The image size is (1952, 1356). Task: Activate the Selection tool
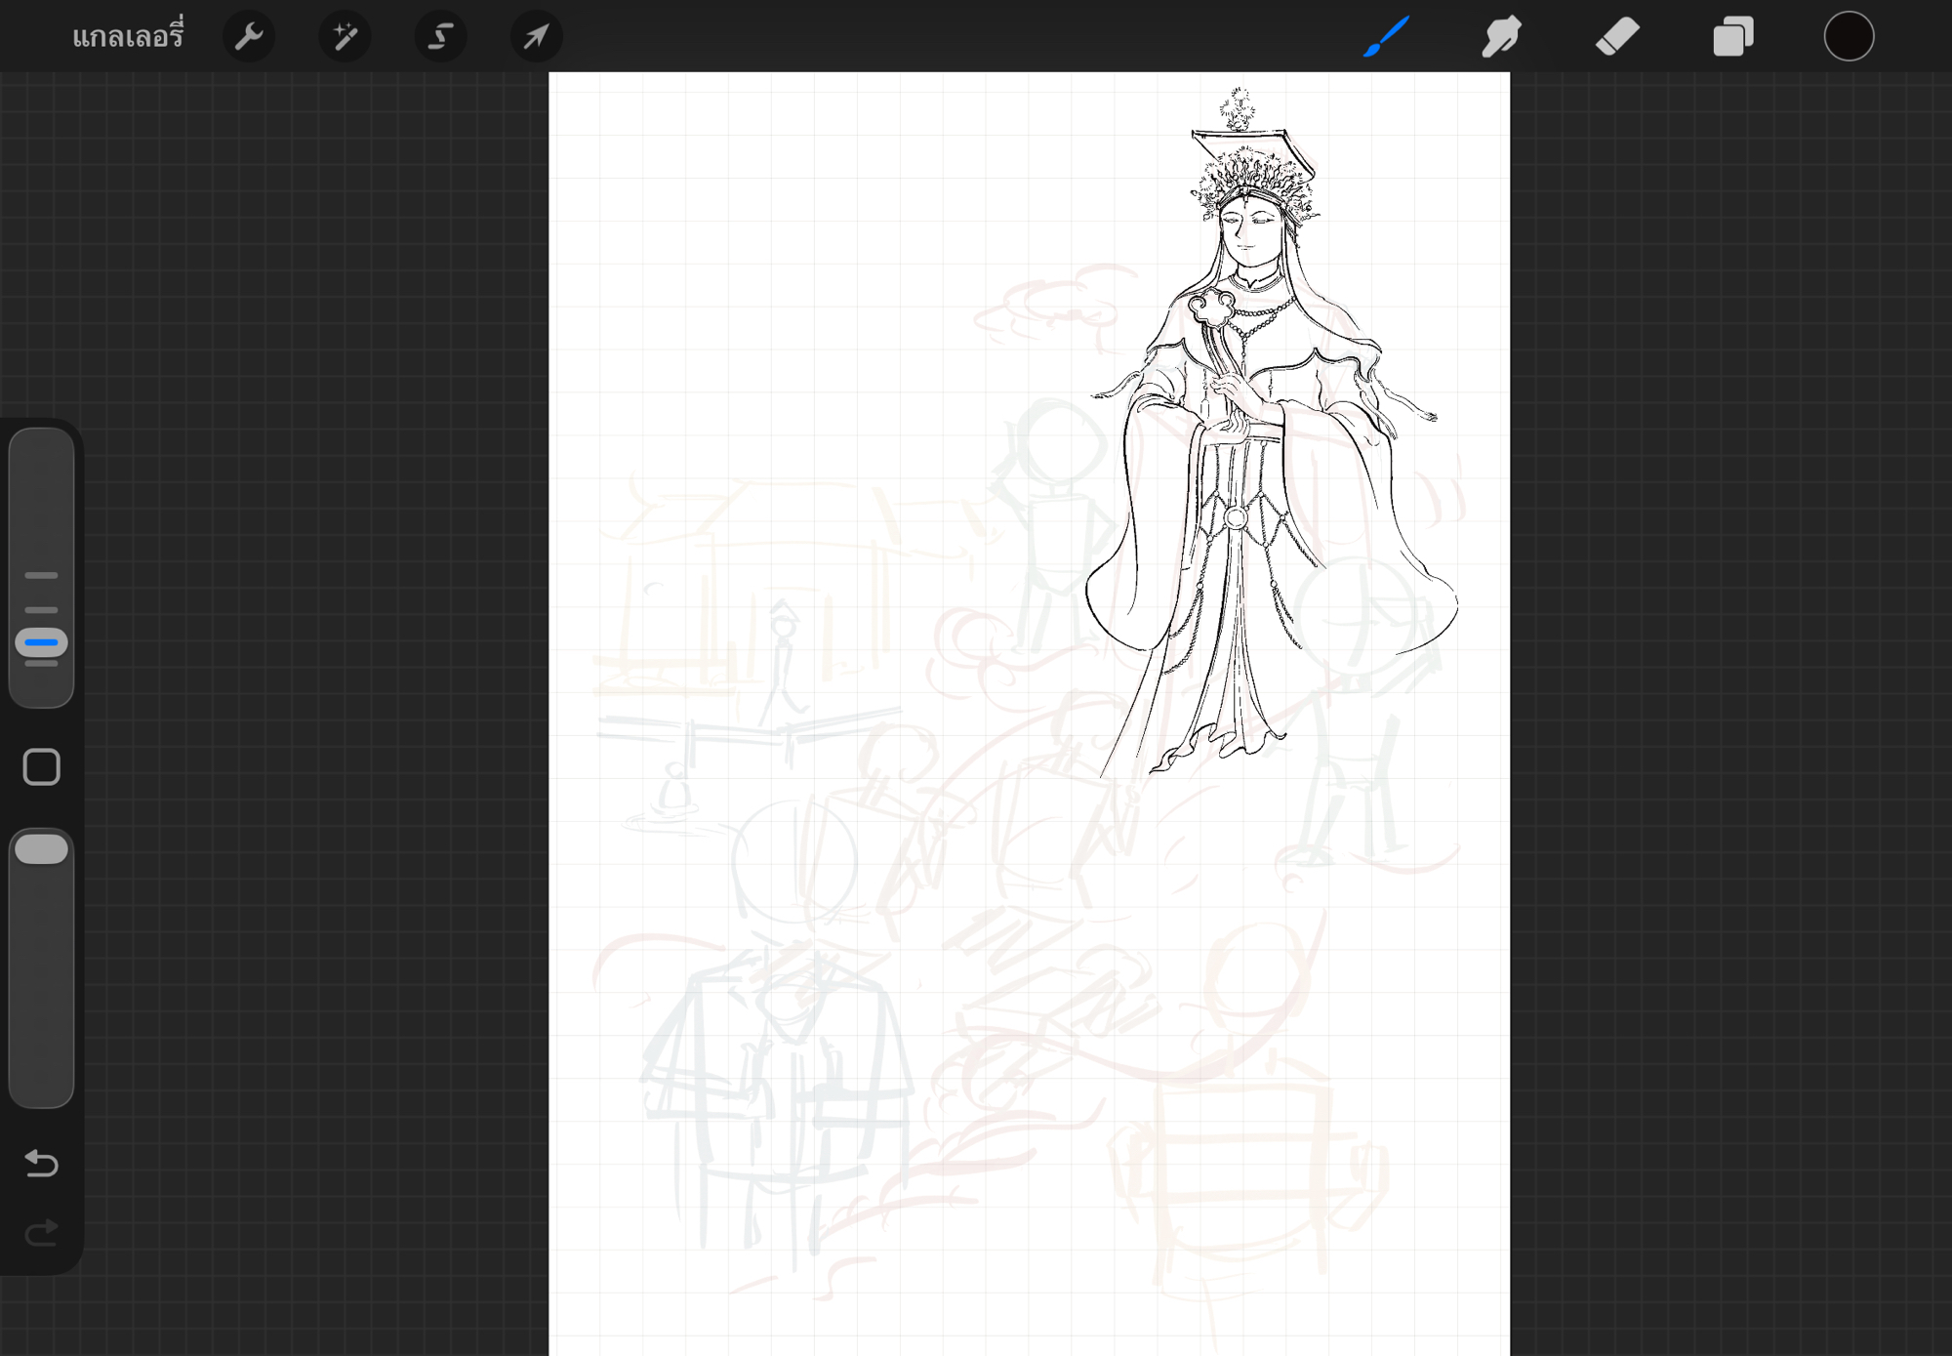(x=440, y=37)
